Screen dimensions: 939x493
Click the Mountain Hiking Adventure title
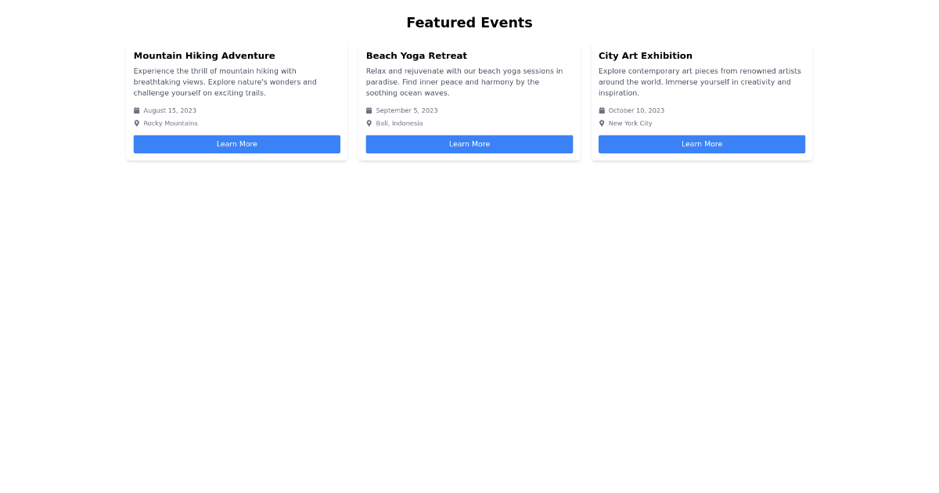[204, 56]
